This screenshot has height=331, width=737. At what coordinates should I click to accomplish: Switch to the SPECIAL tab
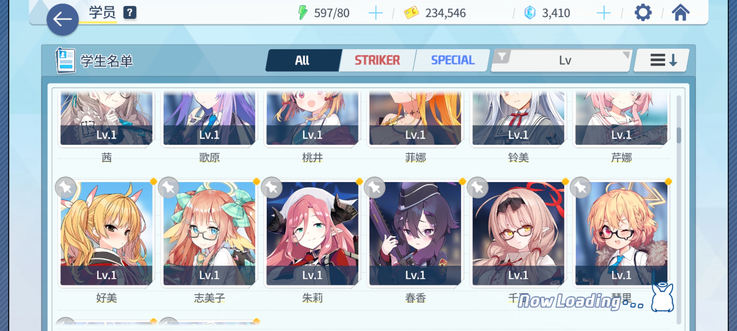click(x=453, y=60)
